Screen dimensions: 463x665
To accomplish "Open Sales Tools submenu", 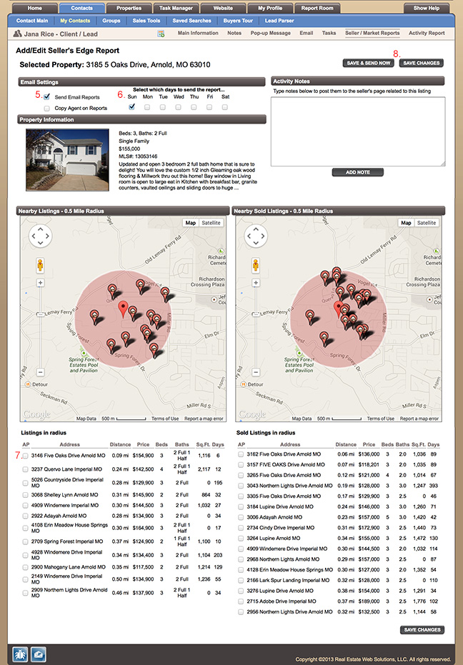I will point(146,20).
